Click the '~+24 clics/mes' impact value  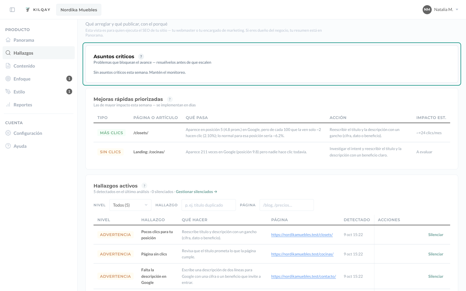pos(429,133)
